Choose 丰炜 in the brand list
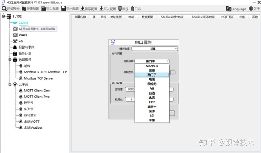This screenshot has width=261, height=153. 152,120
